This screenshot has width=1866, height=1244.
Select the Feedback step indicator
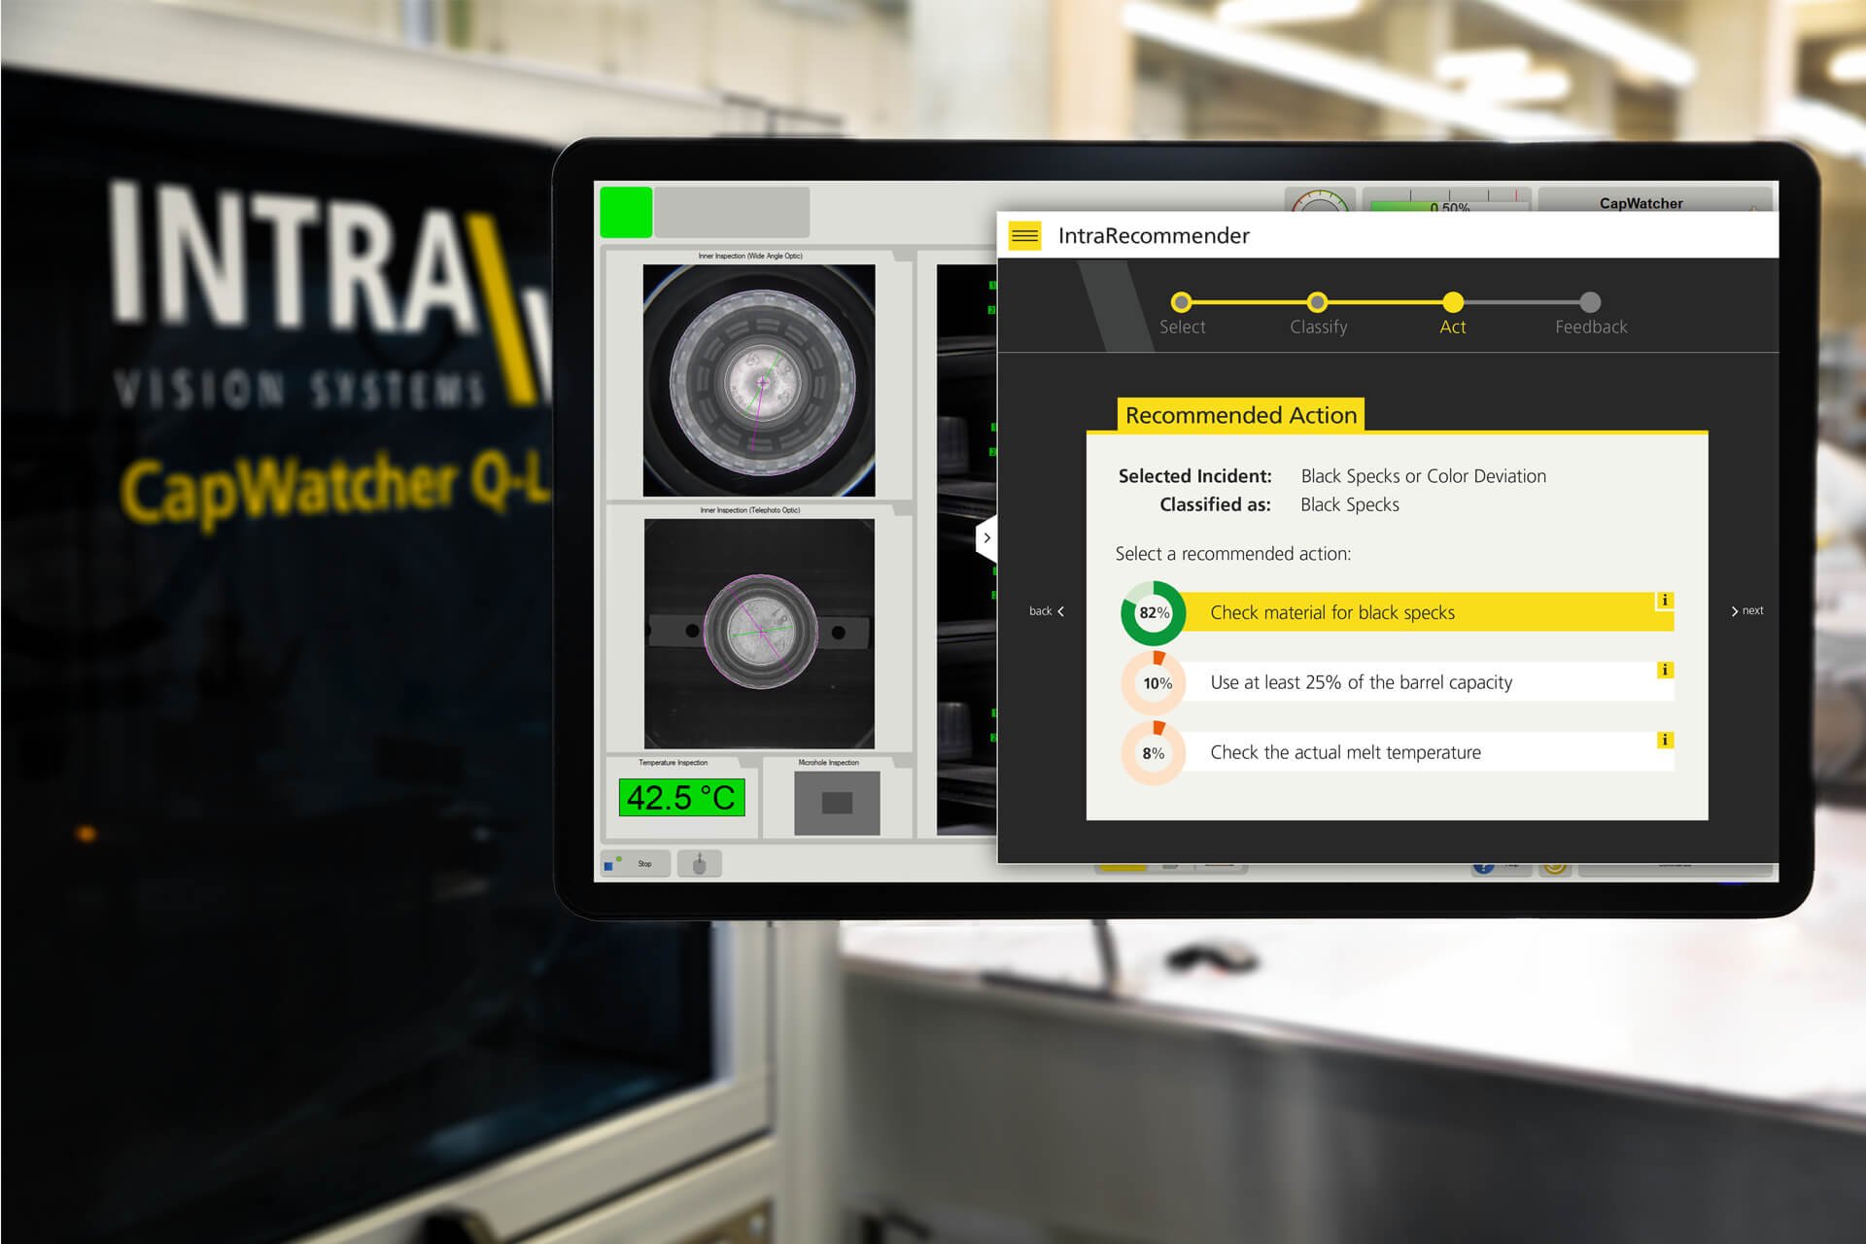point(1590,302)
